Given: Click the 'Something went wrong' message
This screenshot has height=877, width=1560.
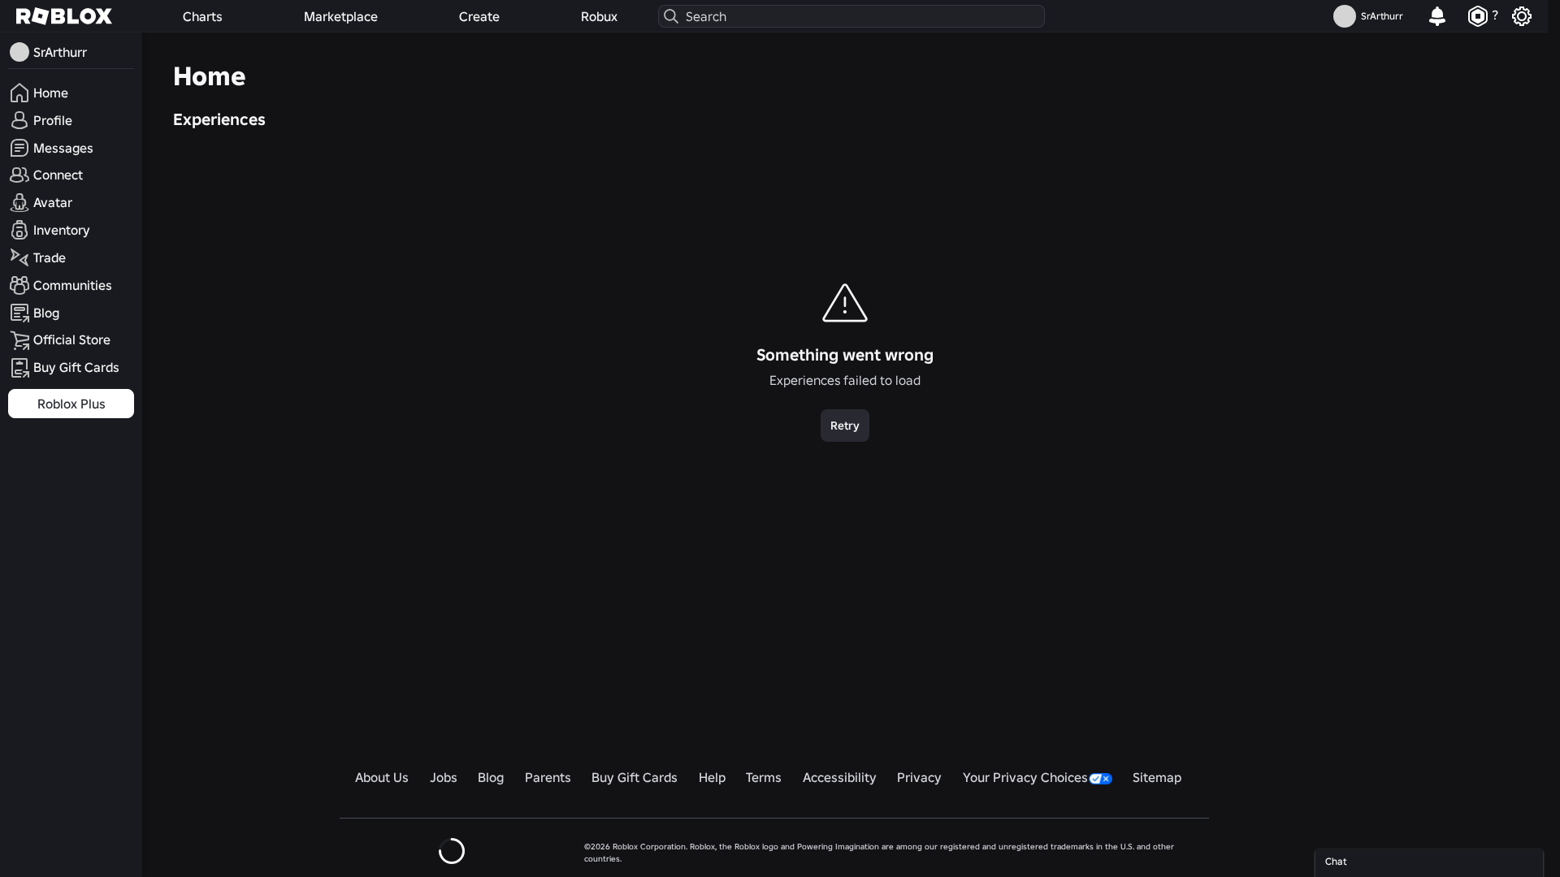Looking at the screenshot, I should 844,355.
